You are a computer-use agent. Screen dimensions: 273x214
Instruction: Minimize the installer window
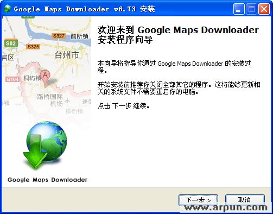[x=238, y=9]
